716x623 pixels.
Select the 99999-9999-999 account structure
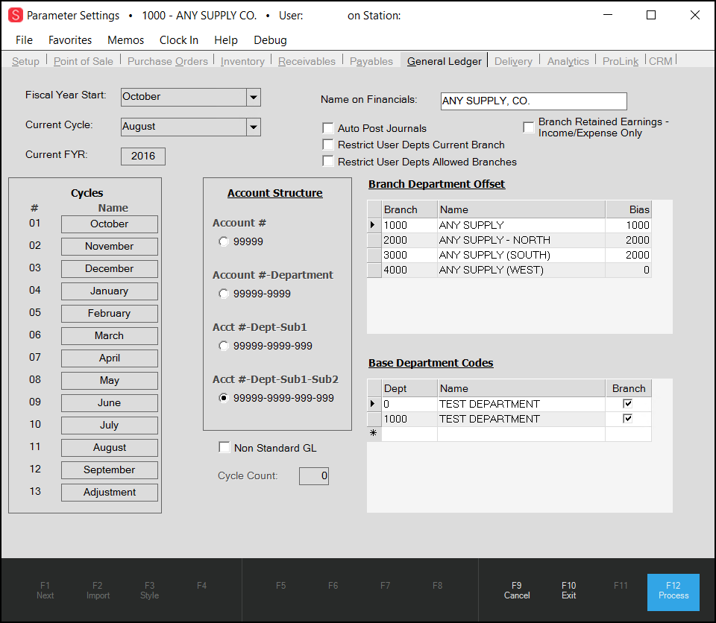[223, 346]
